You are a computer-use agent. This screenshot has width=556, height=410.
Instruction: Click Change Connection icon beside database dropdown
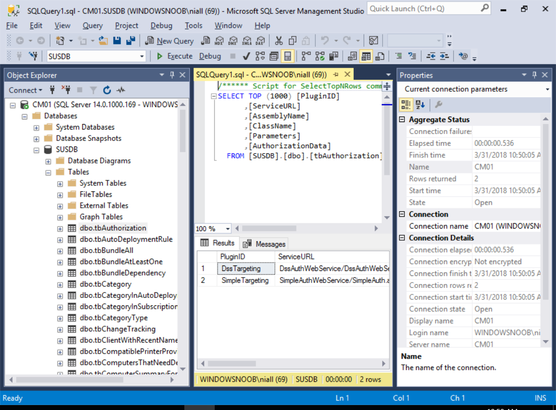(33, 56)
